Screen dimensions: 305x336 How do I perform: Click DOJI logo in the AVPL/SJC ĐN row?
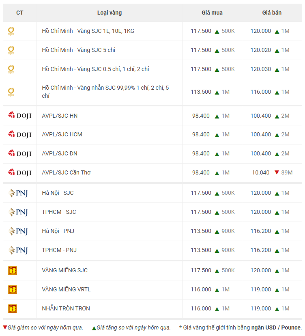pos(20,154)
